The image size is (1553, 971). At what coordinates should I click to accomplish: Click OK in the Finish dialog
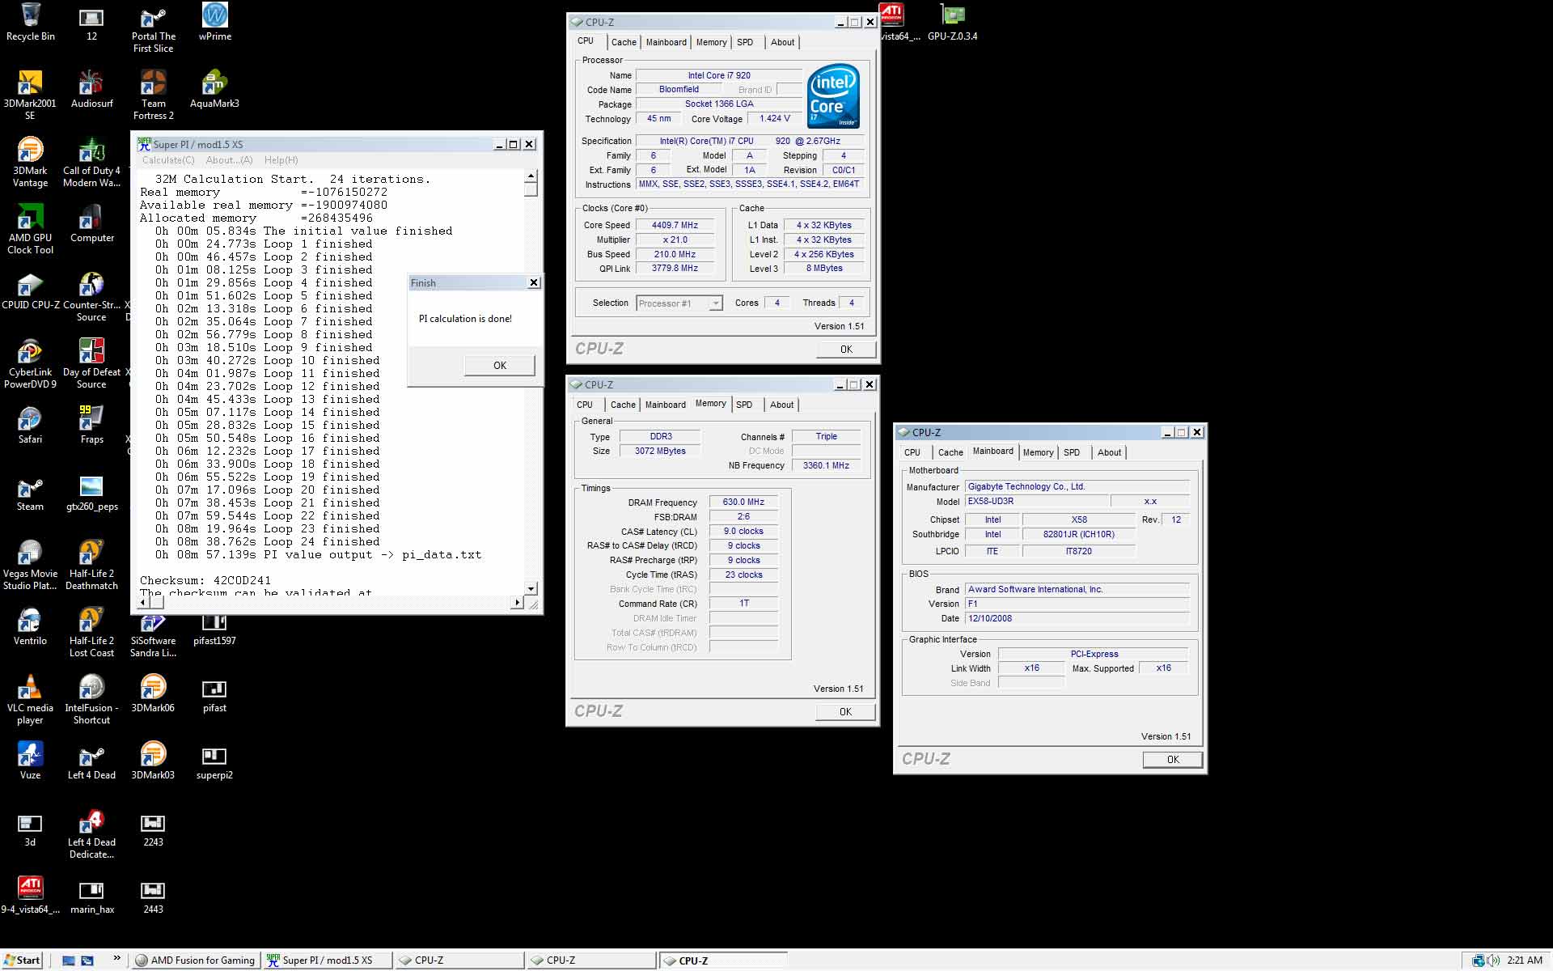click(x=500, y=366)
